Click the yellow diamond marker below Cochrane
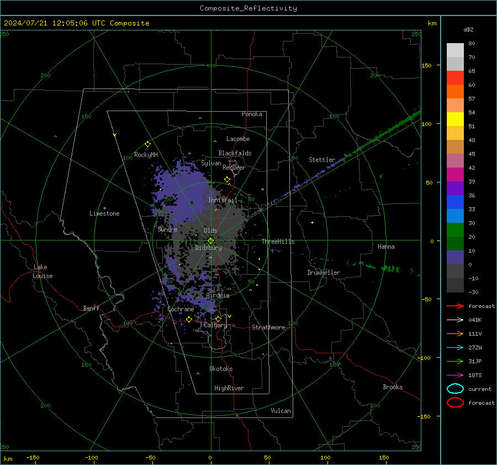The height and width of the screenshot is (465, 497). coord(189,319)
